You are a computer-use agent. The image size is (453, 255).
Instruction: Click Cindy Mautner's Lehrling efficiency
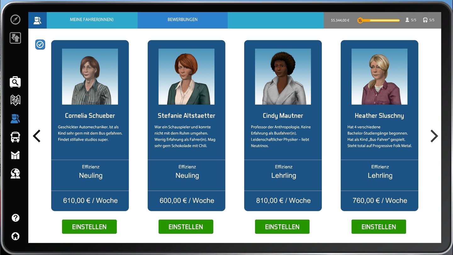284,175
